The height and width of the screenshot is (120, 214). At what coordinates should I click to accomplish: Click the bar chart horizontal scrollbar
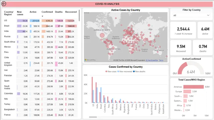coord(93,117)
